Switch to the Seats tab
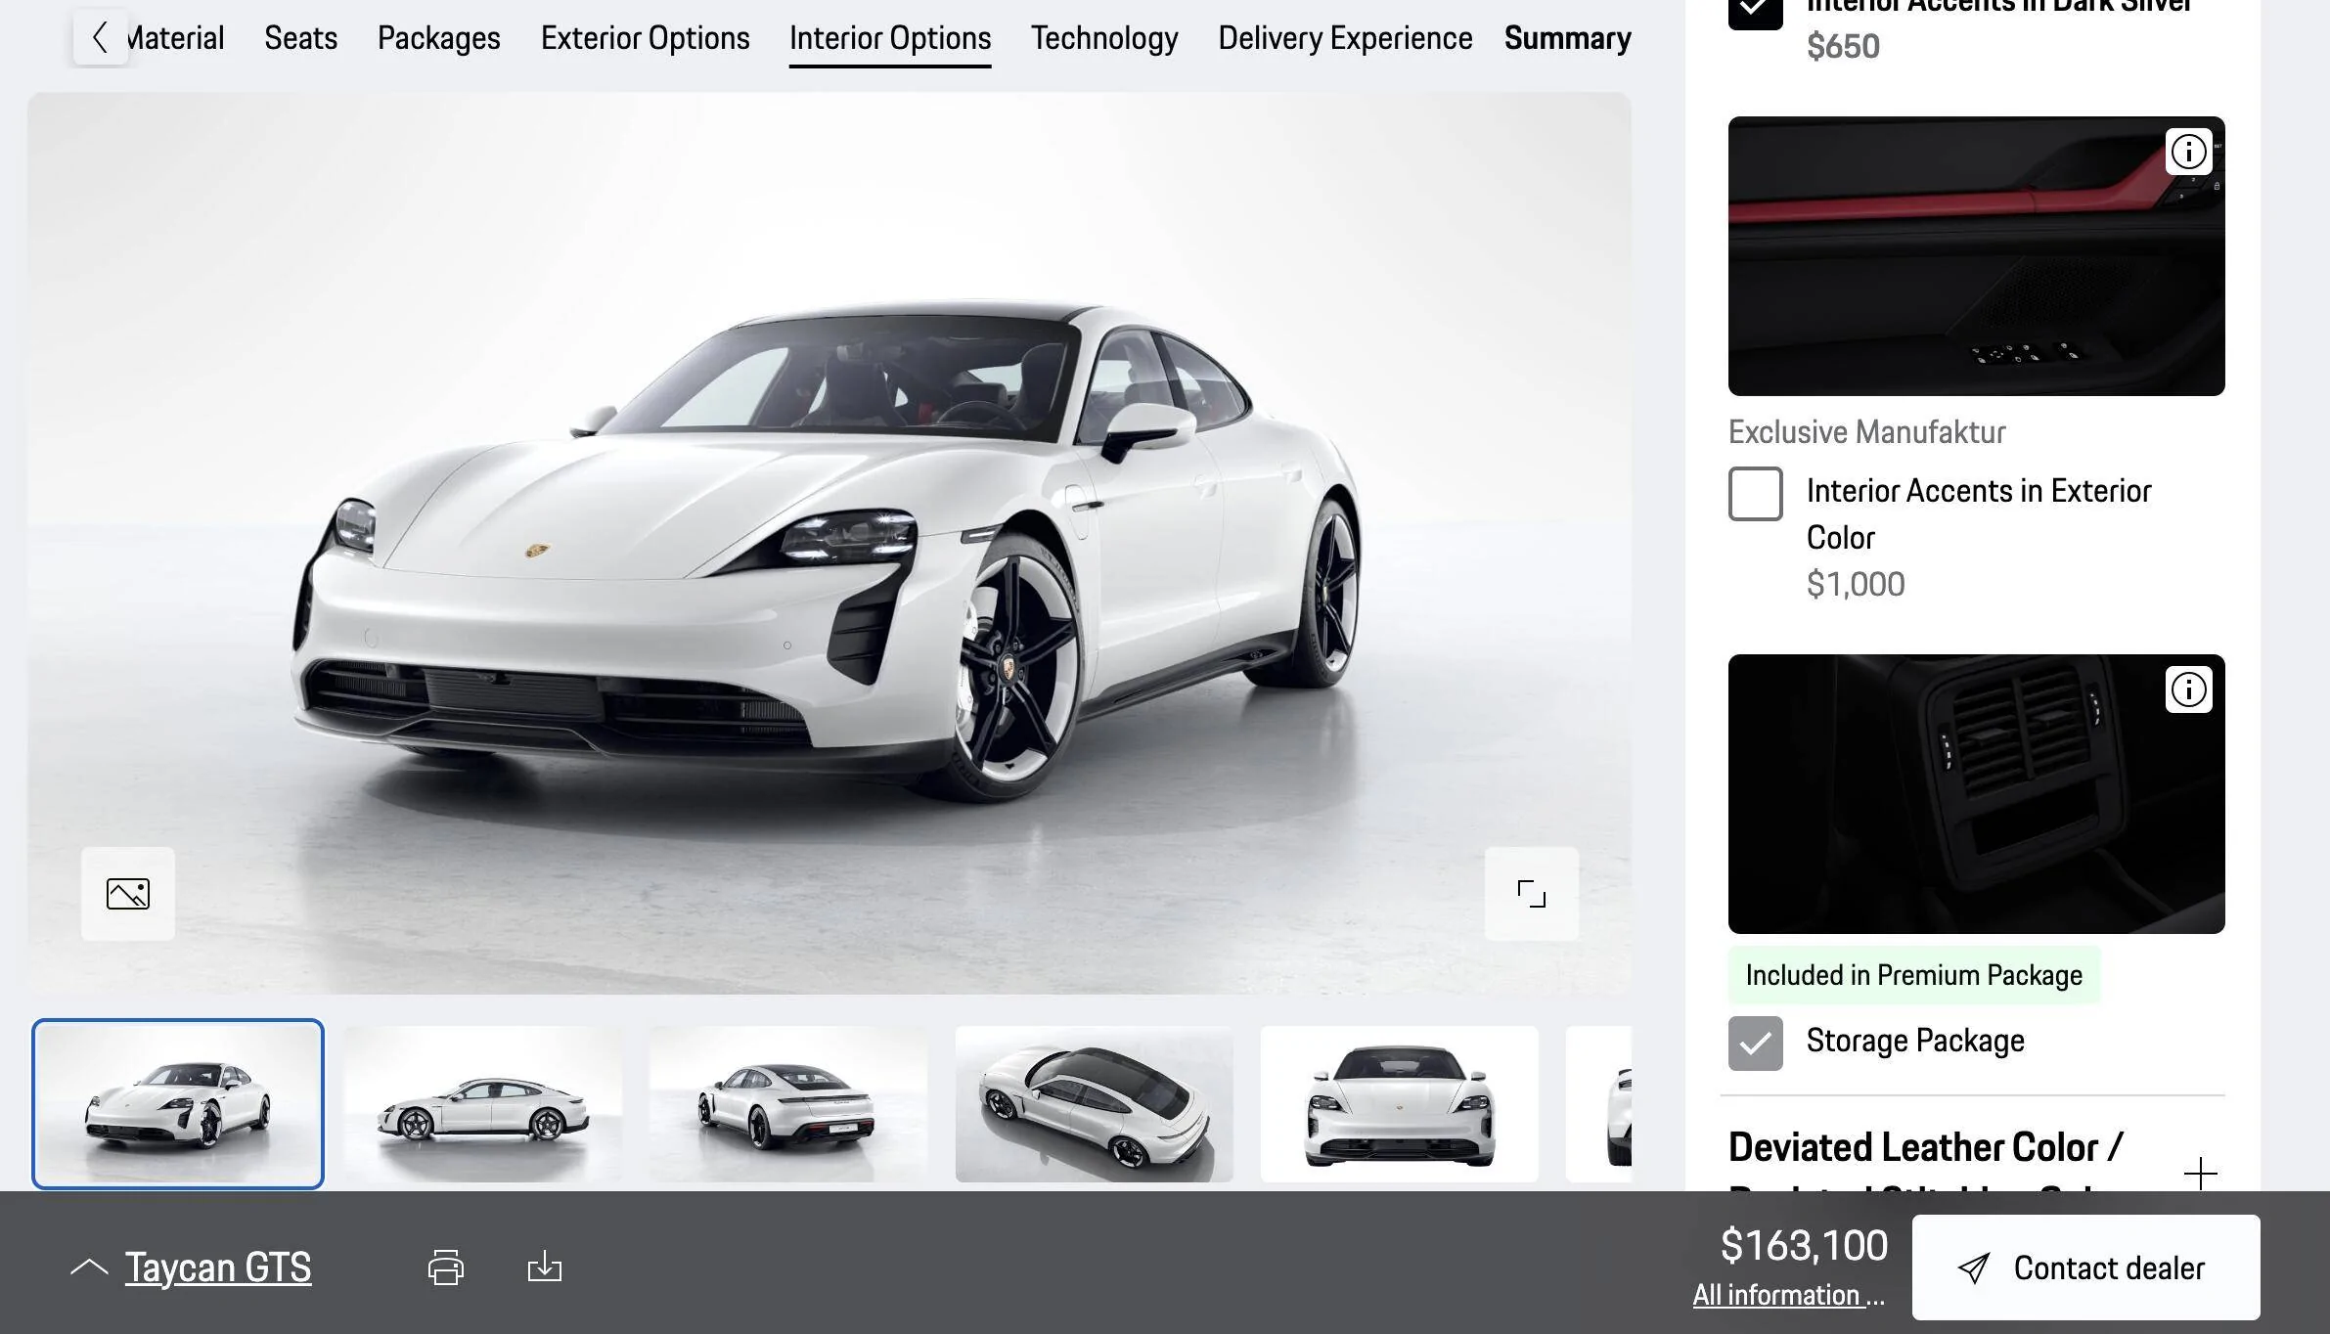The width and height of the screenshot is (2330, 1334). click(x=300, y=38)
